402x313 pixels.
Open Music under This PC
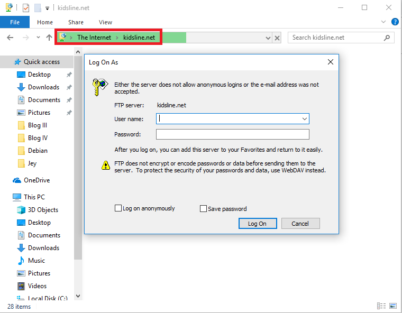tap(36, 261)
